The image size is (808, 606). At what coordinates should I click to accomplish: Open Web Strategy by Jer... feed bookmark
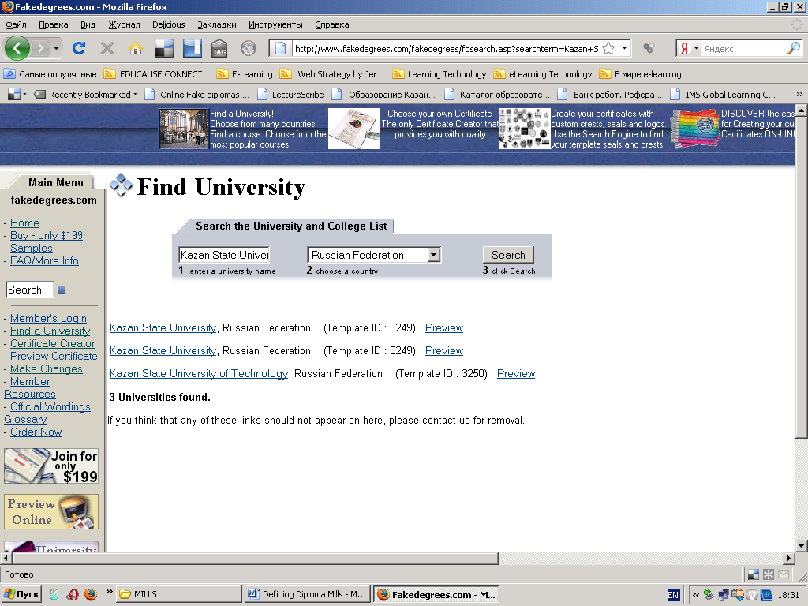332,74
